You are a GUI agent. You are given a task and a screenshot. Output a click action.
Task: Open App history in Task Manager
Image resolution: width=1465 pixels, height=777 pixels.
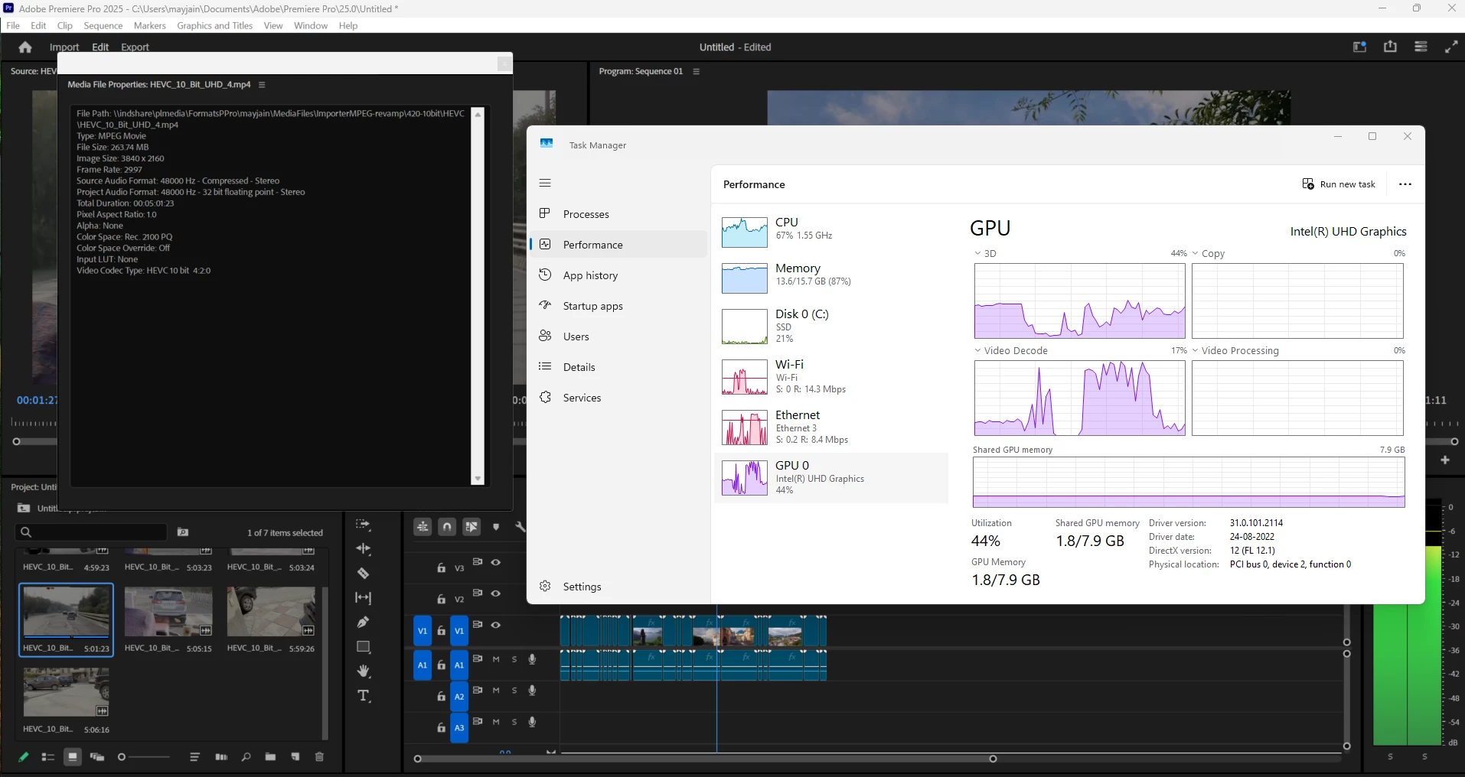pos(618,275)
